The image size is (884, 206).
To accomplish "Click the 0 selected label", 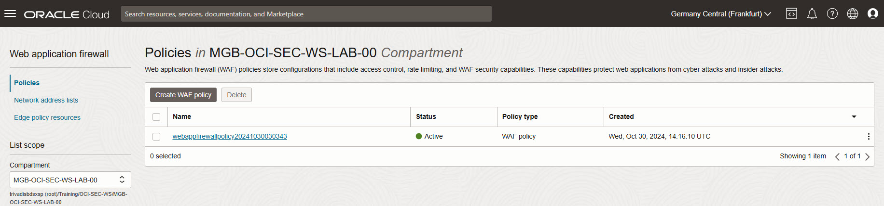I will (x=166, y=156).
